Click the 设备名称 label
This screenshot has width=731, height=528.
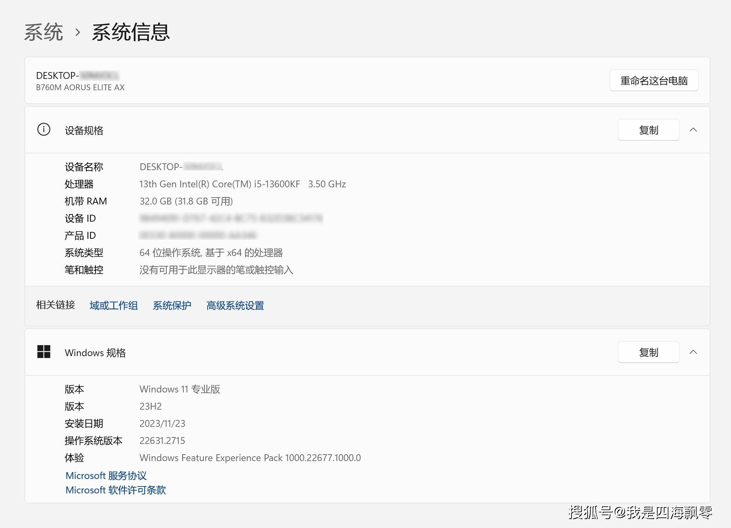(x=84, y=167)
